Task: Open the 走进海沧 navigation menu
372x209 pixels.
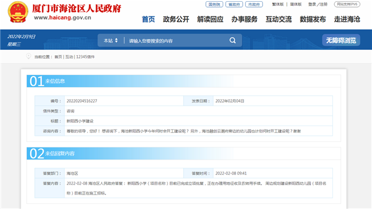Action: click(x=347, y=19)
